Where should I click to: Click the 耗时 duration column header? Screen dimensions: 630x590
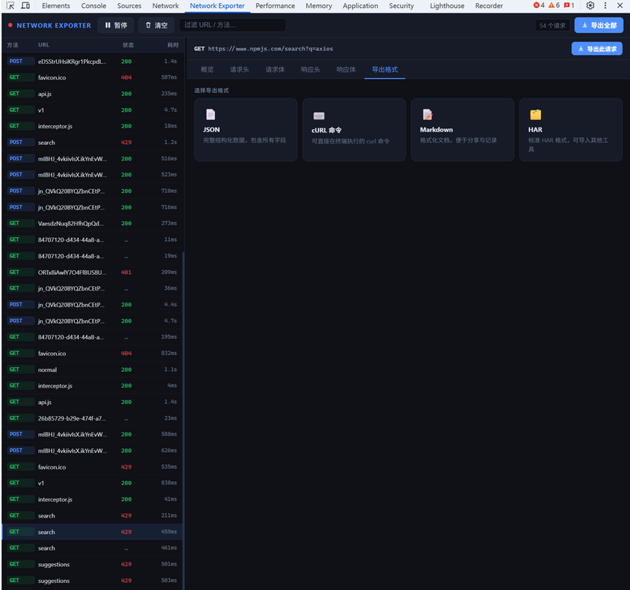pos(172,45)
